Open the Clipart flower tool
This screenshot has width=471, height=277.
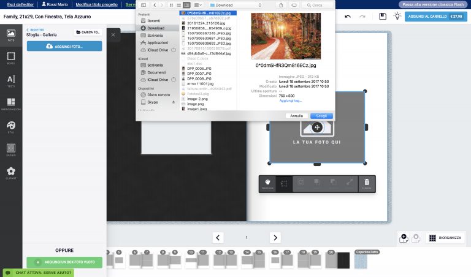[x=11, y=173]
